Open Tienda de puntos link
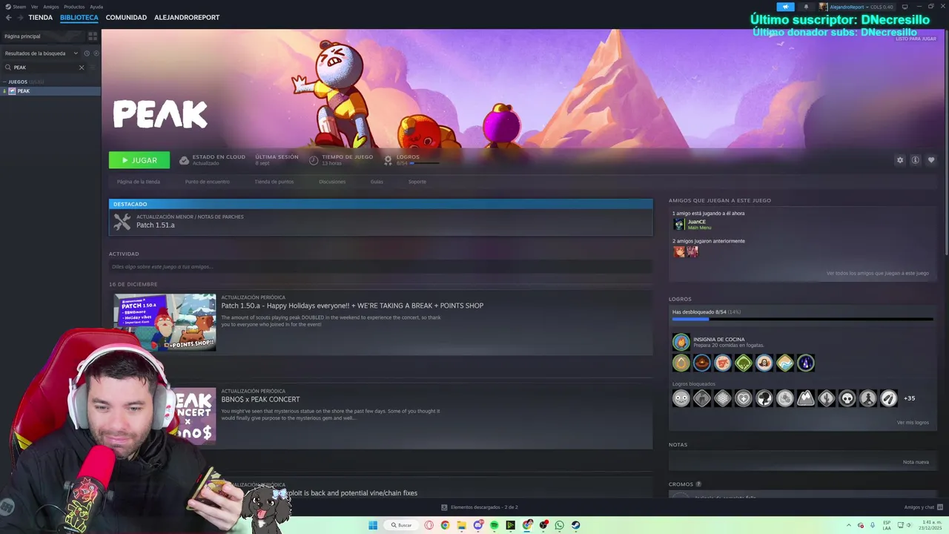The height and width of the screenshot is (534, 949). point(274,182)
